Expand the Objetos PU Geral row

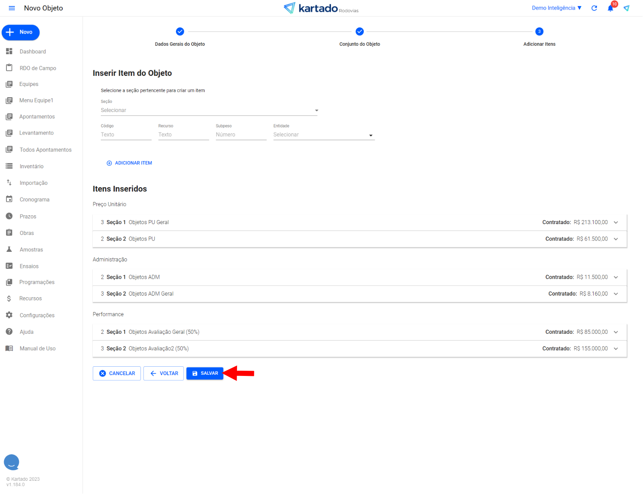click(x=616, y=223)
